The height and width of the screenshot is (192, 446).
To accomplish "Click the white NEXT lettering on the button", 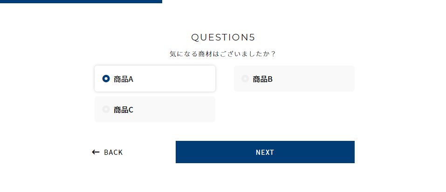I will tap(265, 152).
